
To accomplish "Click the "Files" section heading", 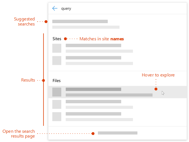I will pyautogui.click(x=56, y=81).
